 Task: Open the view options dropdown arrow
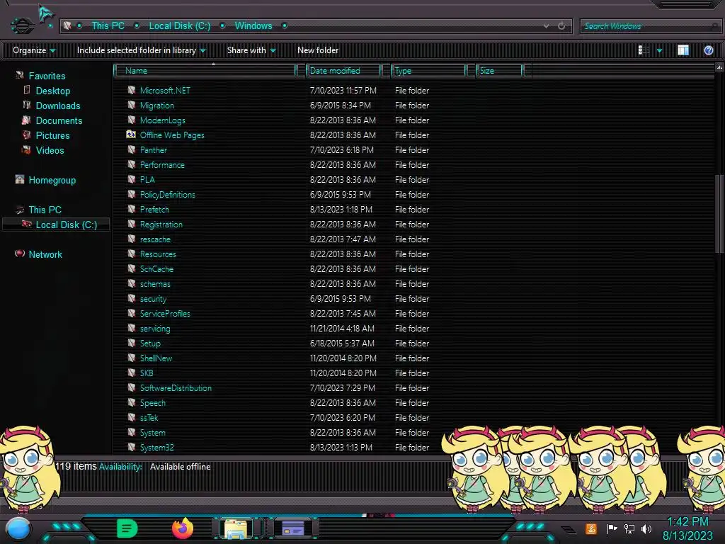[x=659, y=50]
